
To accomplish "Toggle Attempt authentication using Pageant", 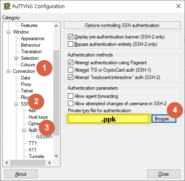I will [70, 63].
